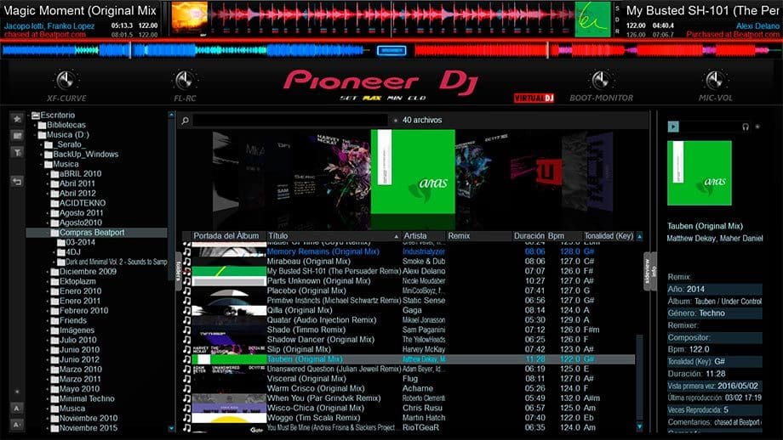
Task: Sort by the Título column header
Action: click(334, 235)
